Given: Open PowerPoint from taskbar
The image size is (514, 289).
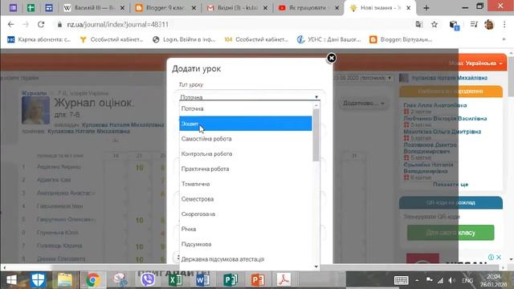Looking at the screenshot, I should tap(258, 280).
